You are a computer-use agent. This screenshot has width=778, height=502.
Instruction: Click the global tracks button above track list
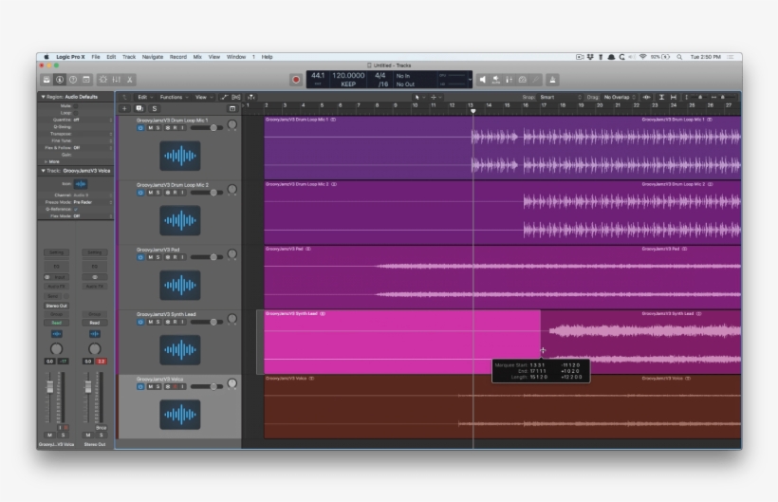coord(232,108)
